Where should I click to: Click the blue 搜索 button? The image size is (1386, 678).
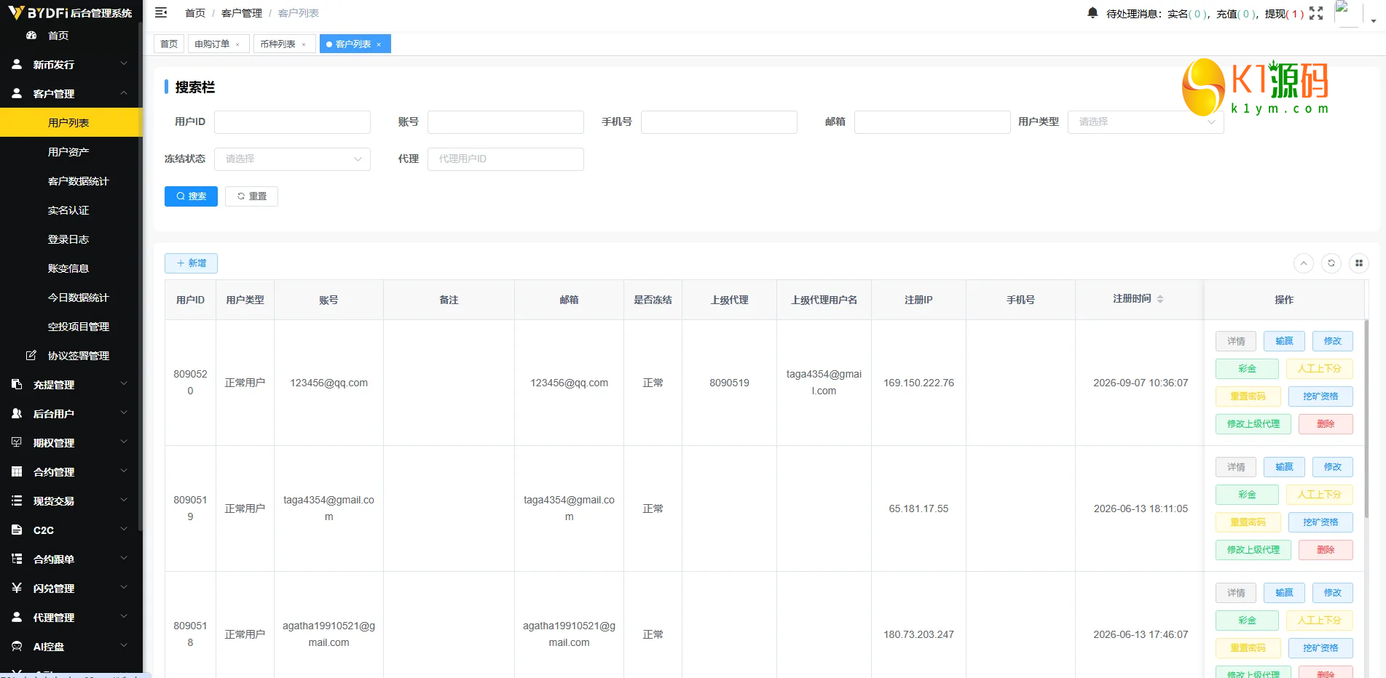pos(191,196)
